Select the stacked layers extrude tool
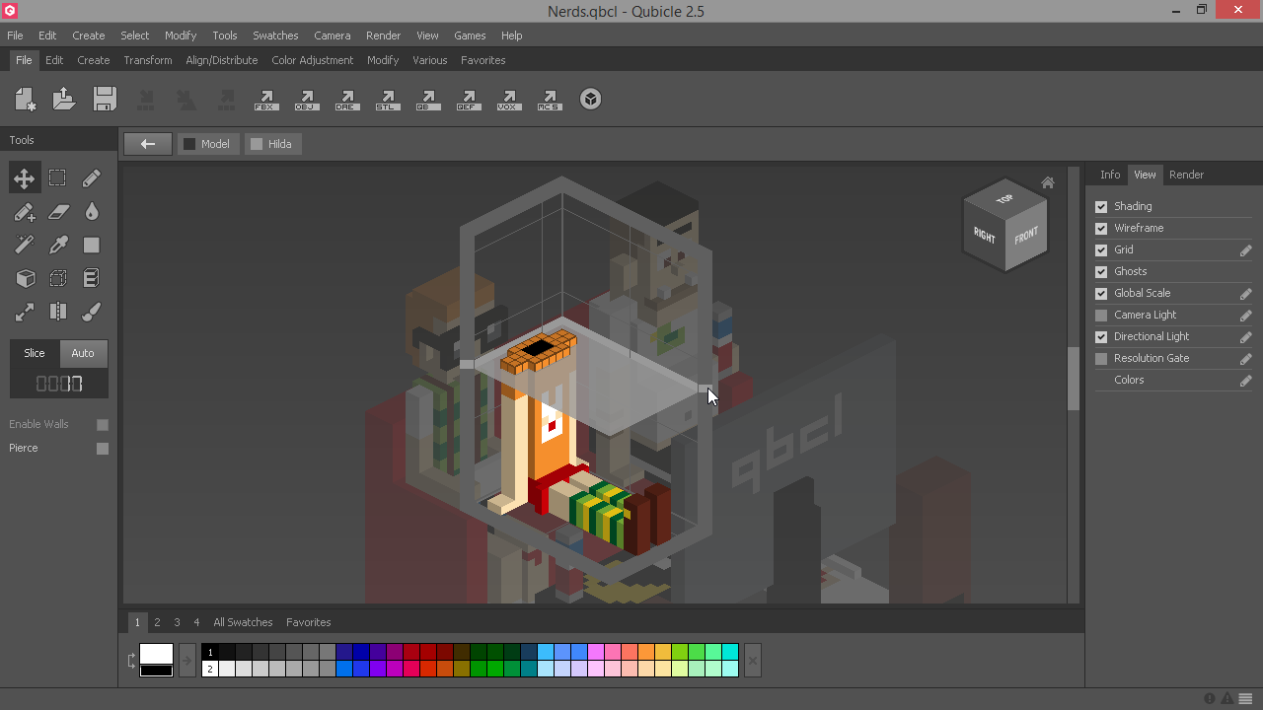Viewport: 1263px width, 710px height. point(92,279)
